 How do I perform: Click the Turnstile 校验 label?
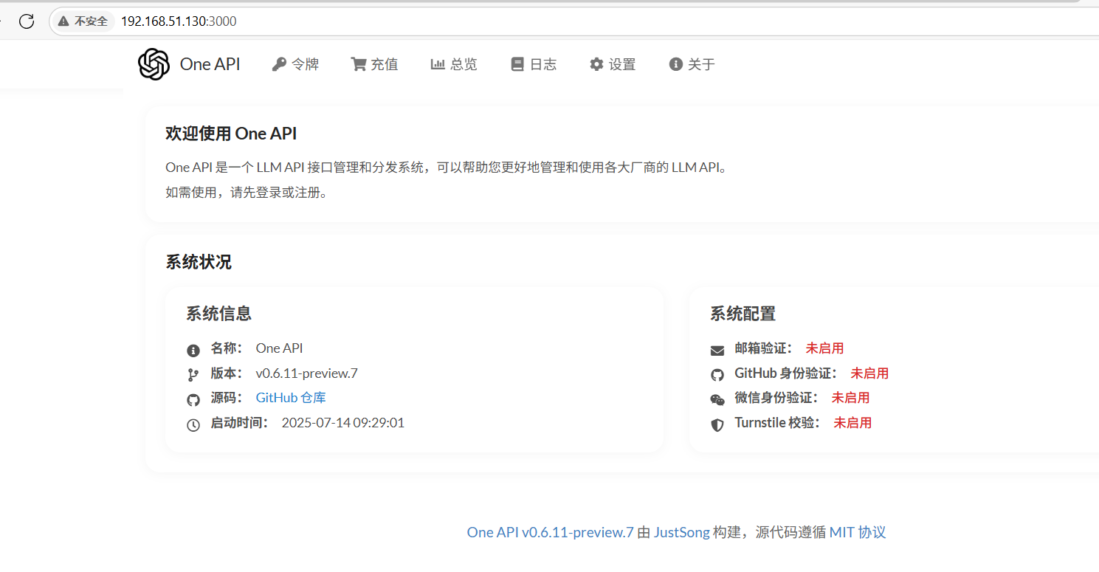[777, 423]
